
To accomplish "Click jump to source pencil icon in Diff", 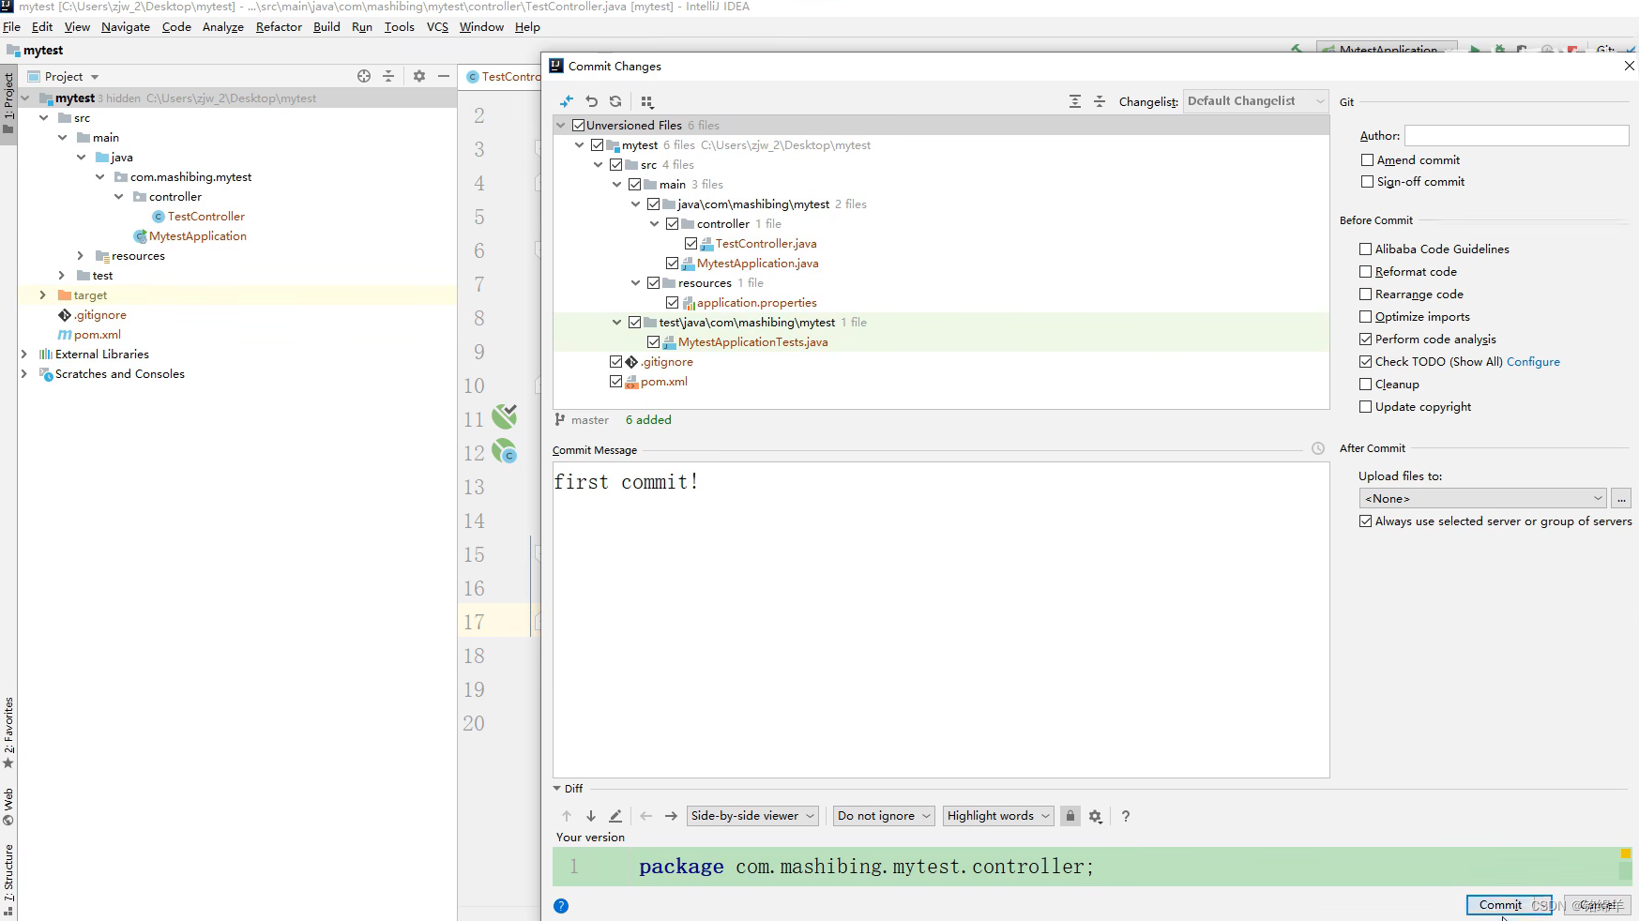I will [615, 816].
